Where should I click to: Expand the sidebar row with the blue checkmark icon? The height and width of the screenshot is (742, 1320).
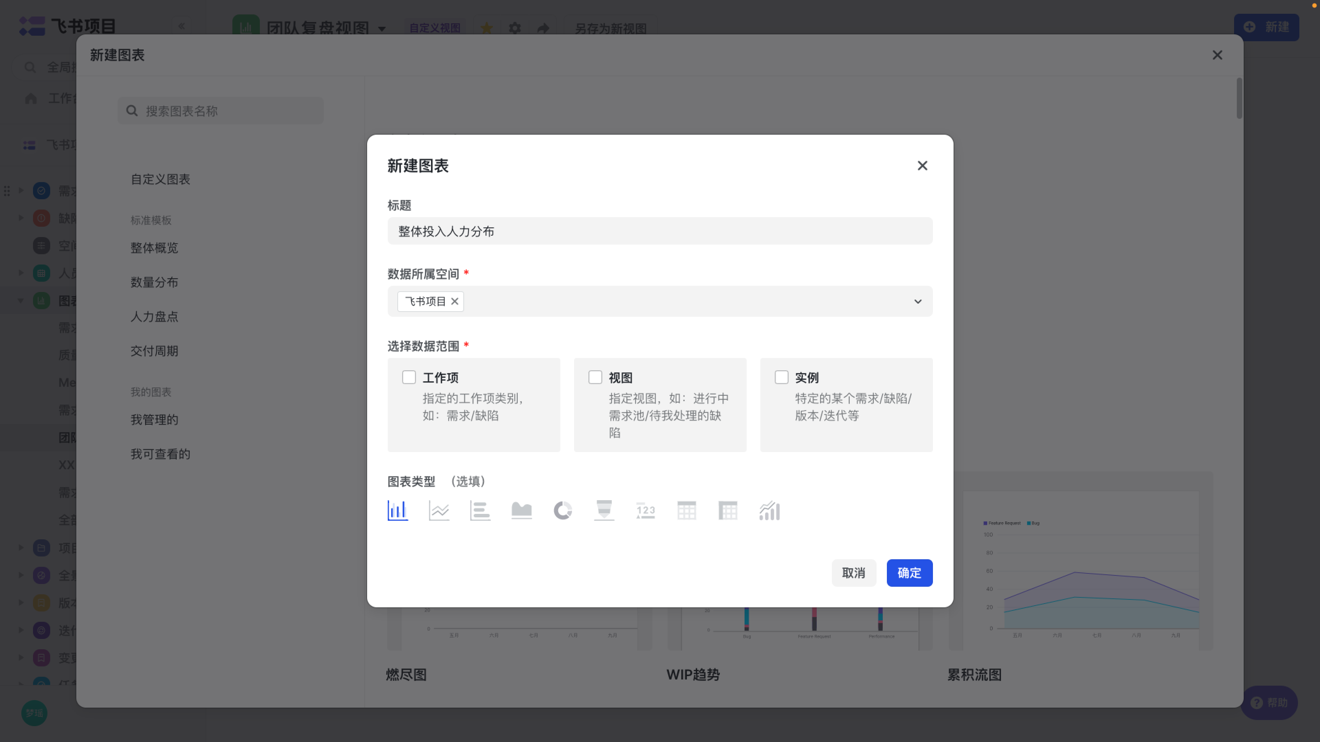(x=21, y=191)
